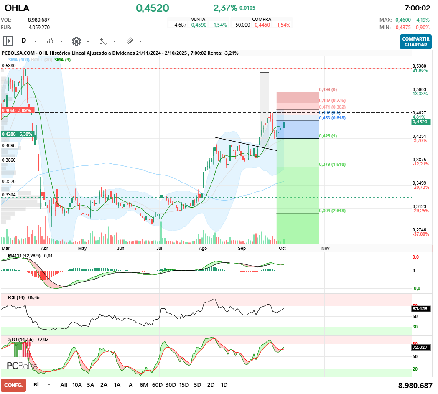Expand the settings gear dropdown arrow
This screenshot has width=438, height=394.
88,41
